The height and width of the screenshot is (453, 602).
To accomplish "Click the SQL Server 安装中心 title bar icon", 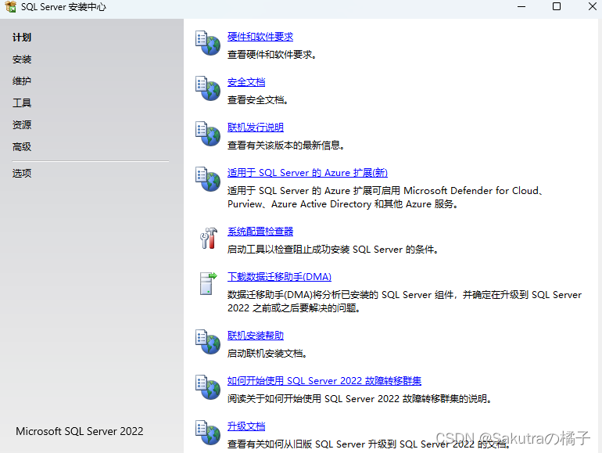I will 11,6.
